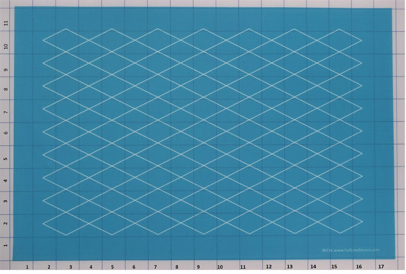
Task: Click number 17 on the bottom ruler
Action: click(380, 267)
